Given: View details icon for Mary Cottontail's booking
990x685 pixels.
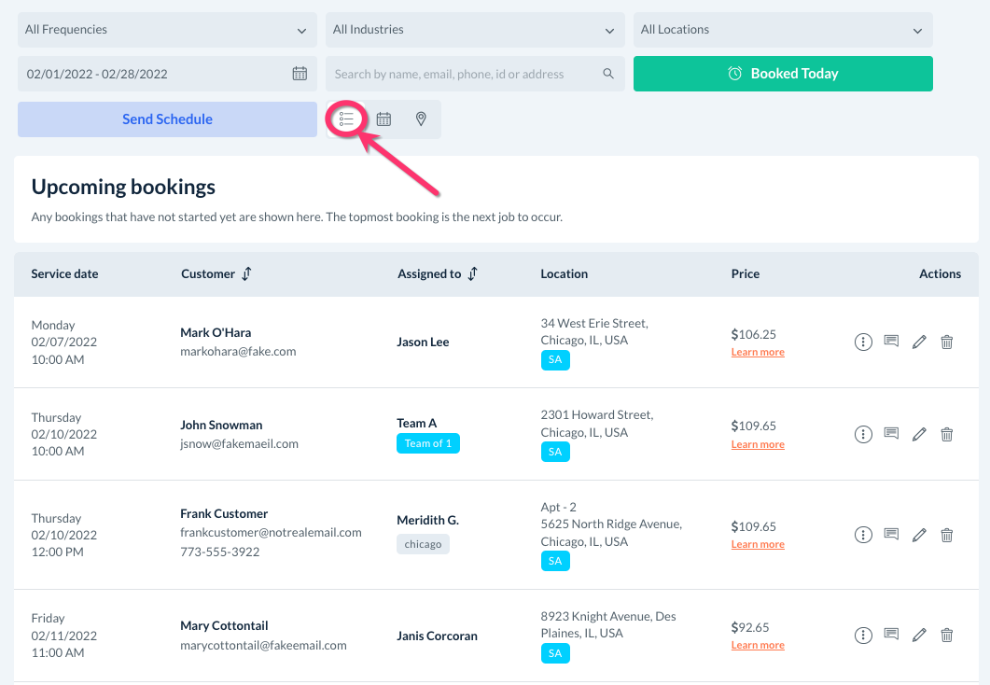Looking at the screenshot, I should point(863,636).
